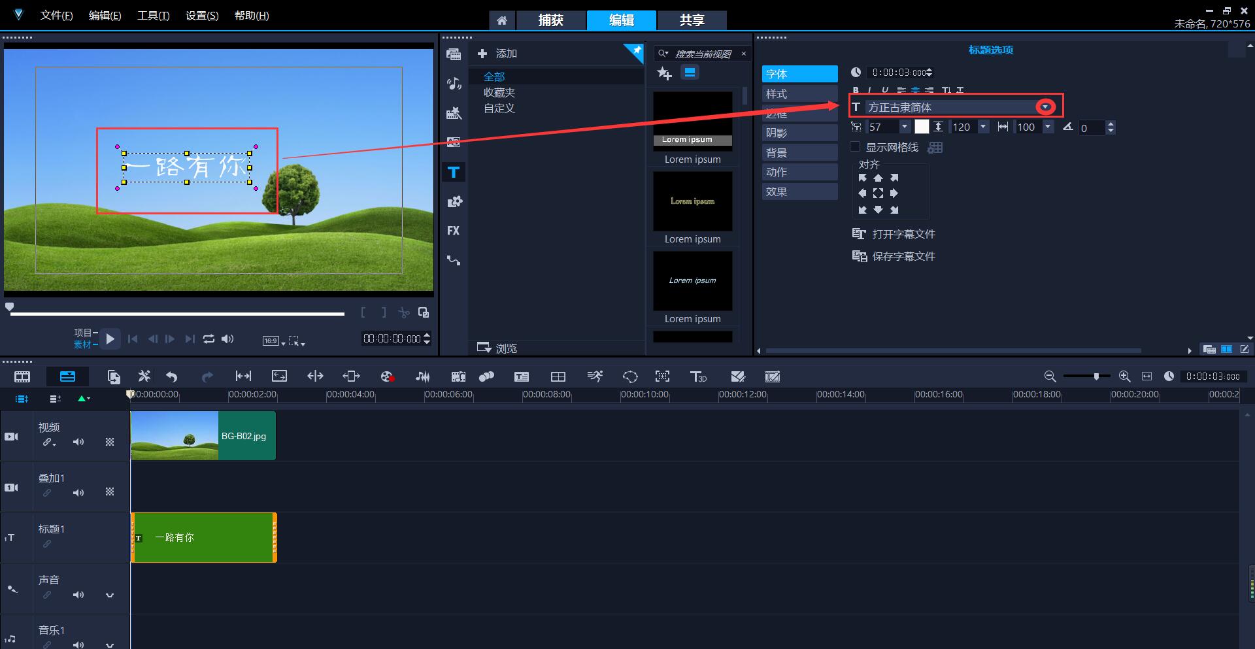Open the 文件 menu
1255x649 pixels.
point(56,16)
